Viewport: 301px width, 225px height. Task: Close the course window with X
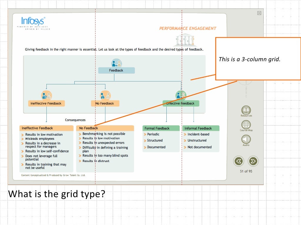[259, 13]
